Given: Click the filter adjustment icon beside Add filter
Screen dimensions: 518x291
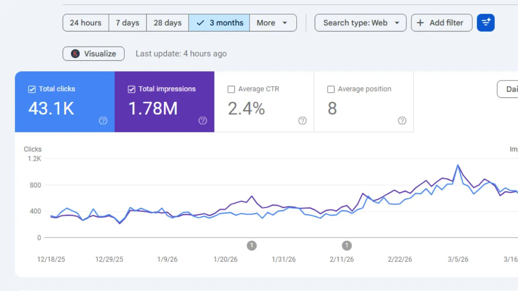Looking at the screenshot, I should (486, 22).
